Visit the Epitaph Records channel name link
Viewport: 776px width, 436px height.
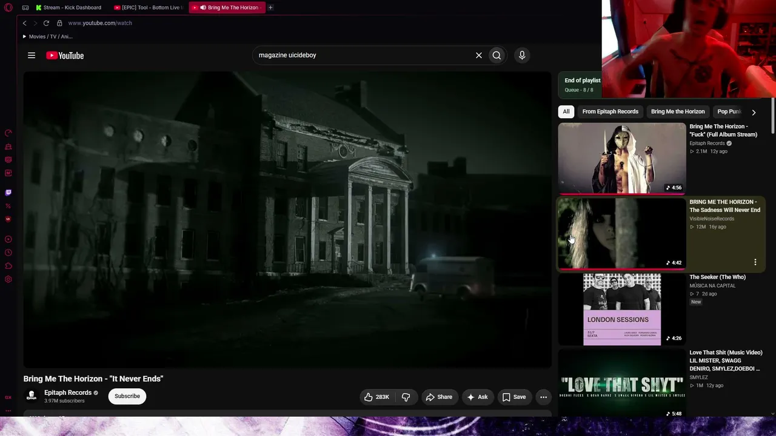68,392
